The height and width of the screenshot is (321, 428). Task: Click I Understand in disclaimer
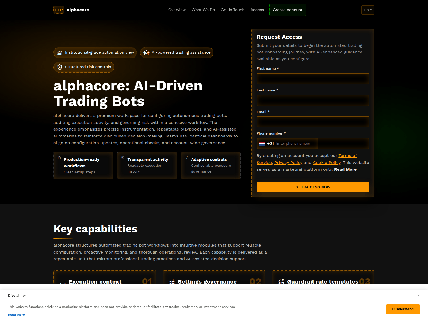coord(403,309)
